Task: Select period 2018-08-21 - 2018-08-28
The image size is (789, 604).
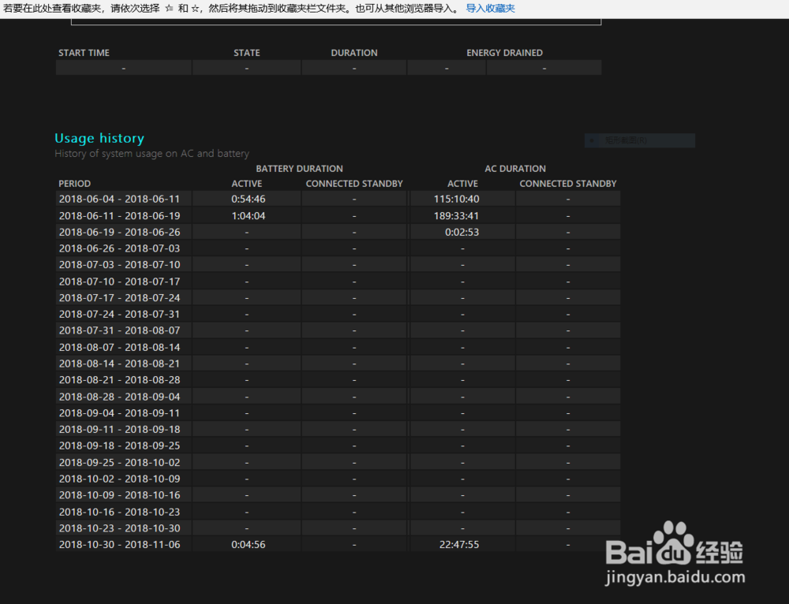Action: [x=119, y=380]
